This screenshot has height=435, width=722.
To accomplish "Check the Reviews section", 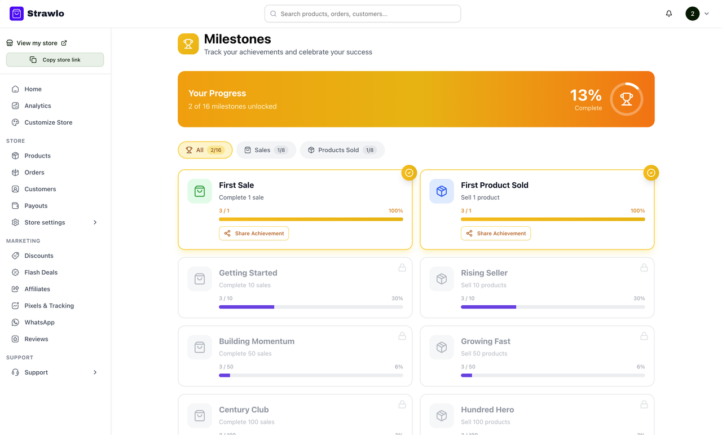I will [x=37, y=339].
